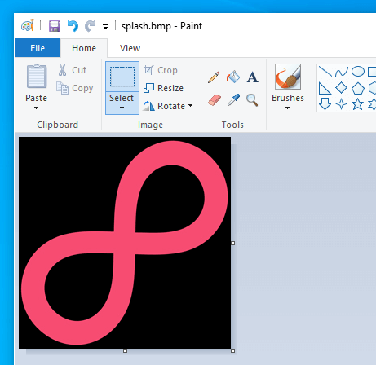Screen dimensions: 376x365
Task: Select the Color picker eyedropper
Action: coord(233,99)
